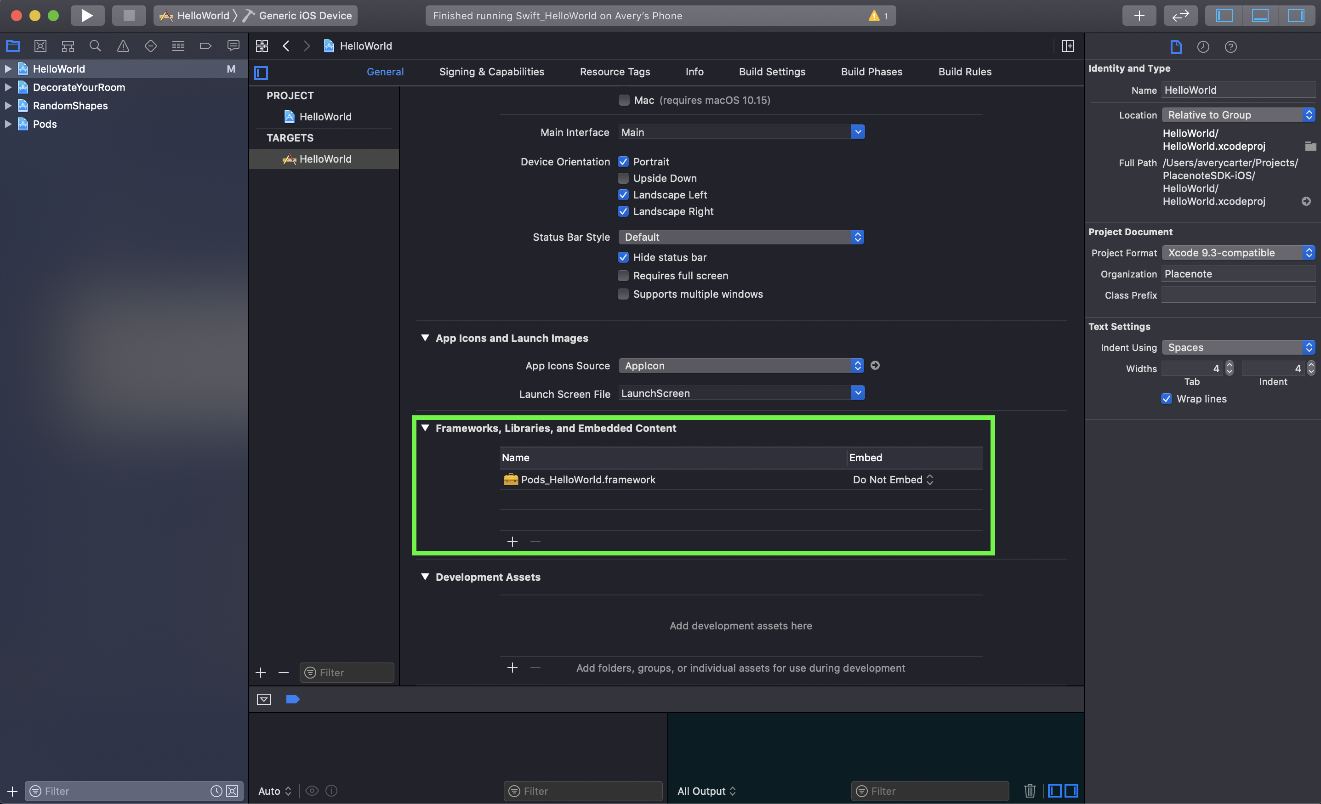
Task: Open the Test navigator diamond
Action: (x=151, y=46)
